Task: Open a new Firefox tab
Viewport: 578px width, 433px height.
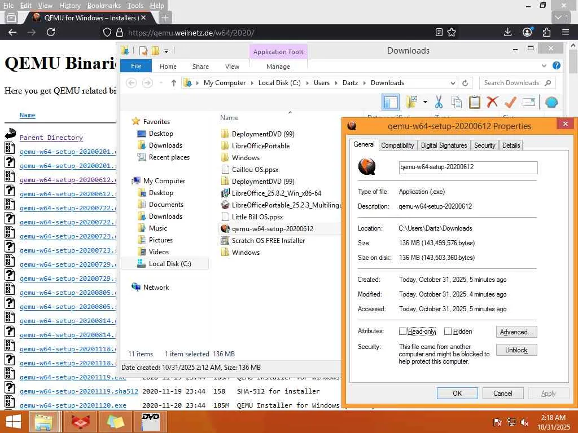Action: coord(165,17)
